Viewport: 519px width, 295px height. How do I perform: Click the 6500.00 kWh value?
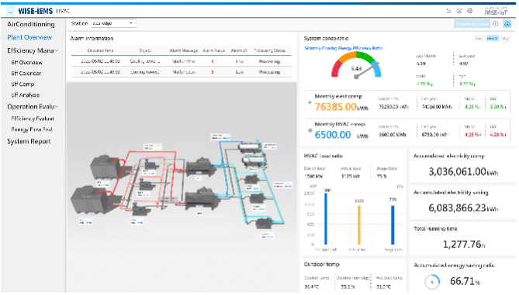[x=341, y=135]
